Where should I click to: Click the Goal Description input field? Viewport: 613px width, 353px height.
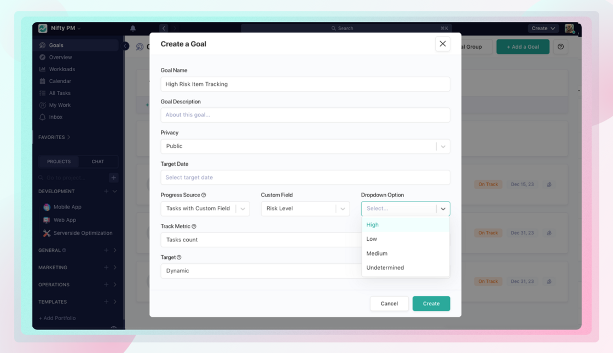[x=305, y=115]
